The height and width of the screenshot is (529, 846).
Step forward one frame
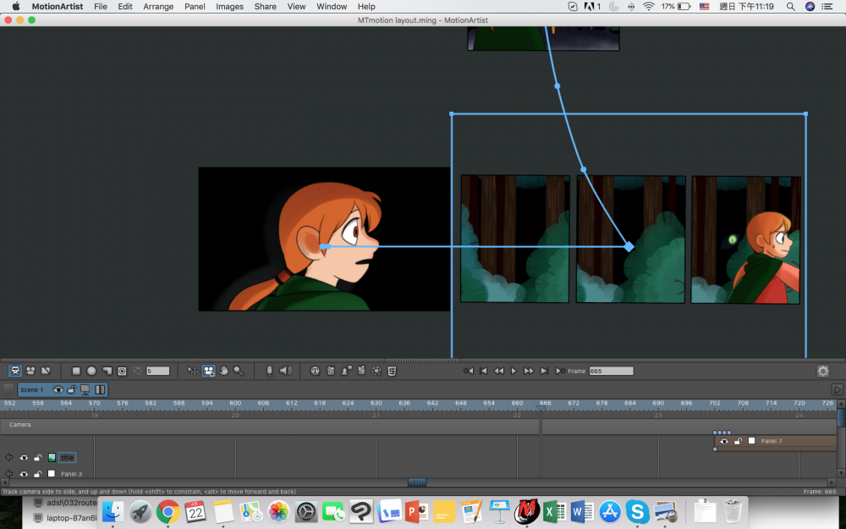click(544, 371)
